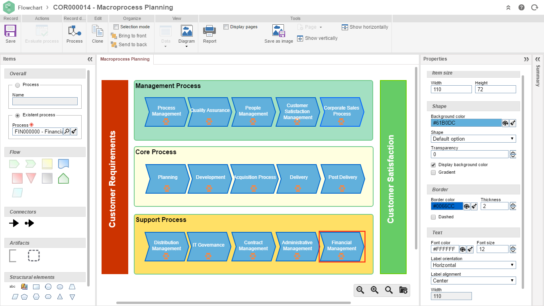Screen dimensions: 544x306
Task: Click the #61B0DC background color field
Action: tap(466, 123)
